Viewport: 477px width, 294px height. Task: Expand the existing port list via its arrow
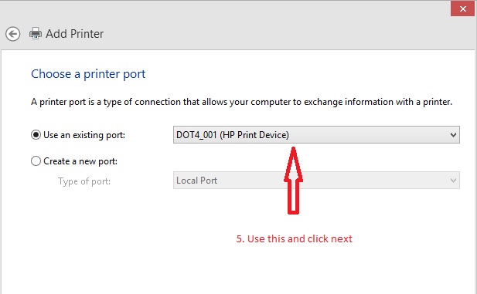(x=453, y=135)
